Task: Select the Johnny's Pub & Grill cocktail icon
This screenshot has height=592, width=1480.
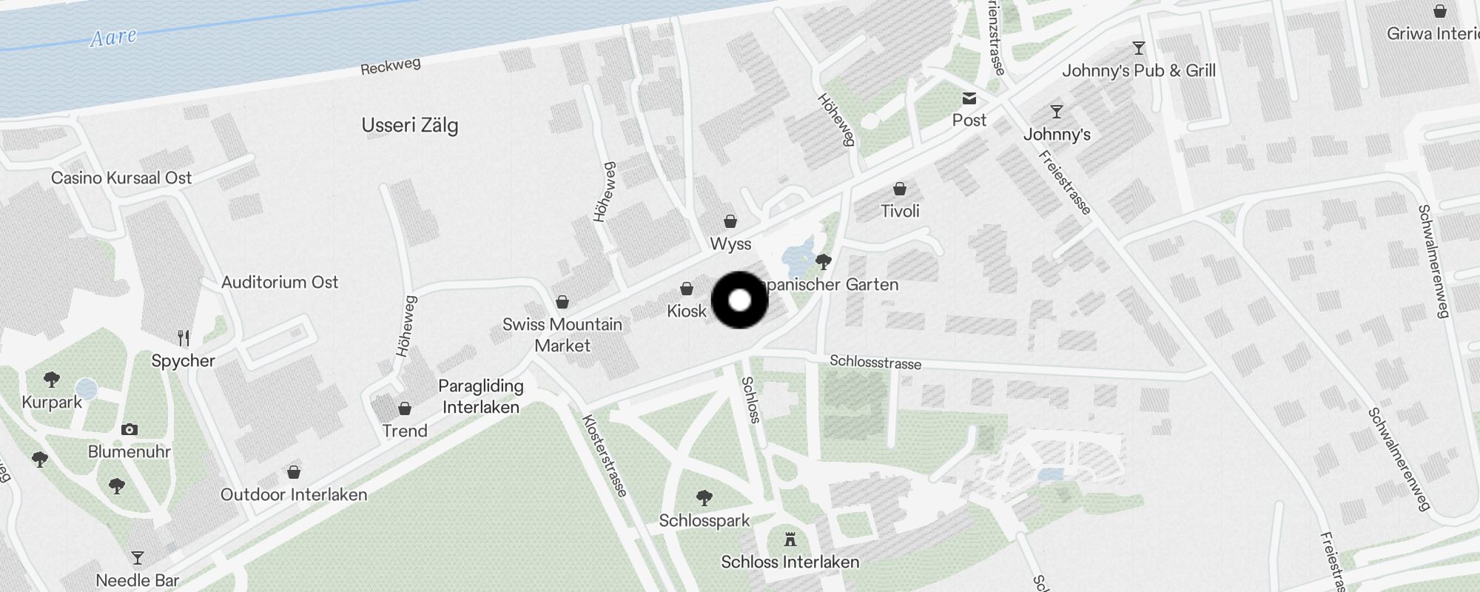Action: [x=1139, y=48]
